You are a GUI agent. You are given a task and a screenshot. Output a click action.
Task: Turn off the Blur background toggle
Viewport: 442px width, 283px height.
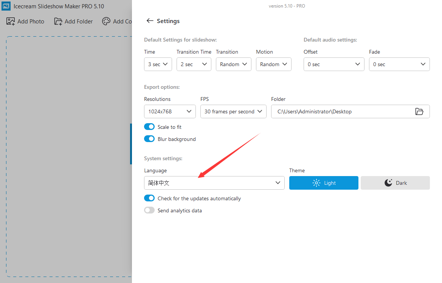(149, 139)
